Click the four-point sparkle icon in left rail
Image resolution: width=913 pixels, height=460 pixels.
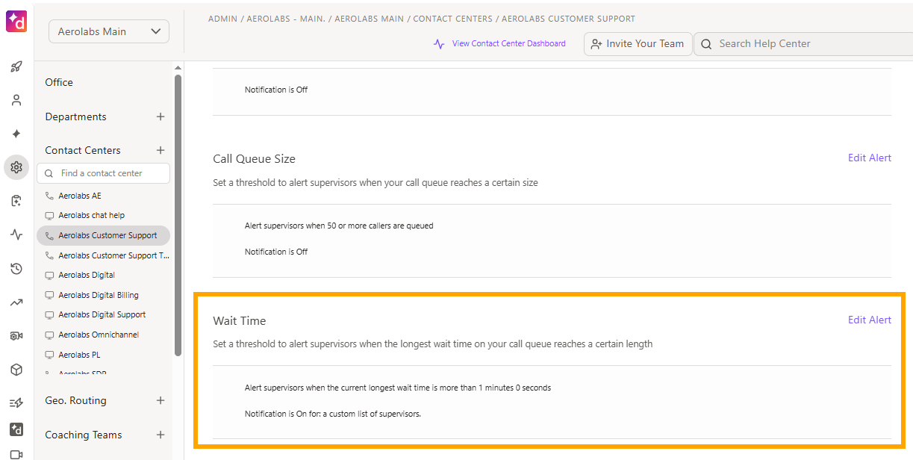(16, 134)
